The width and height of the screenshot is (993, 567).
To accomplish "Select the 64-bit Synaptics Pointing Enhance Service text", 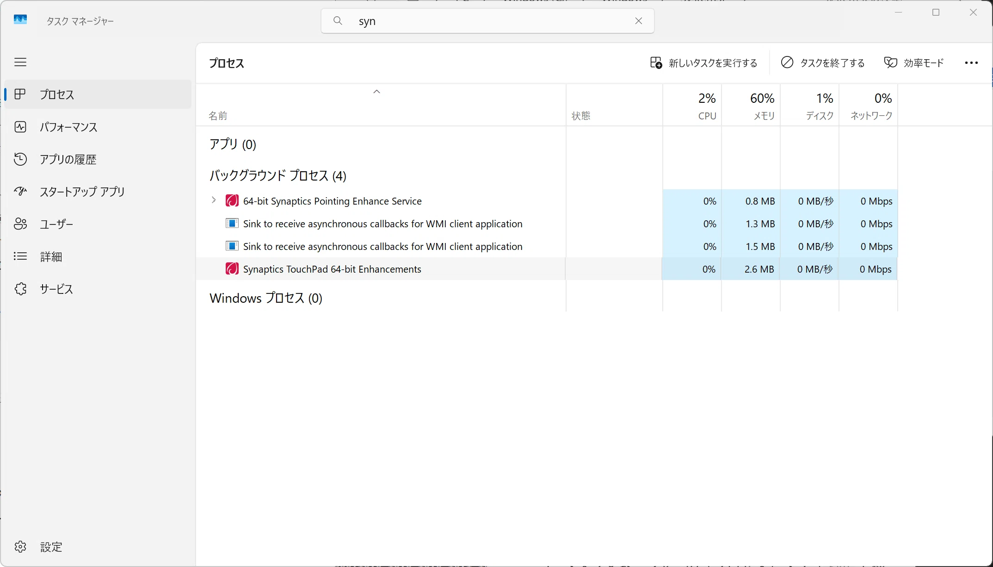I will click(x=333, y=201).
